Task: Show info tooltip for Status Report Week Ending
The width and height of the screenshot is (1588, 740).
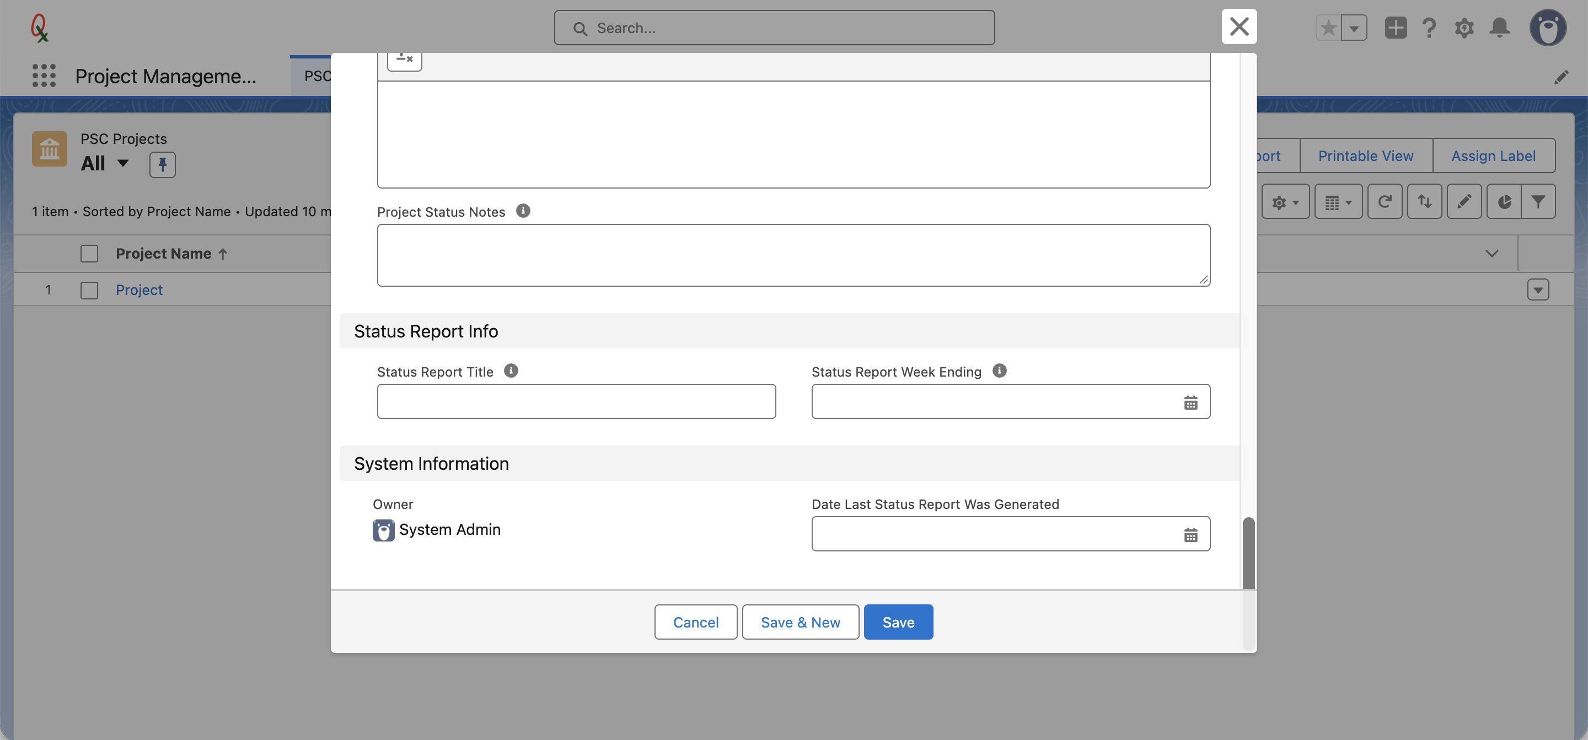Action: pyautogui.click(x=999, y=371)
